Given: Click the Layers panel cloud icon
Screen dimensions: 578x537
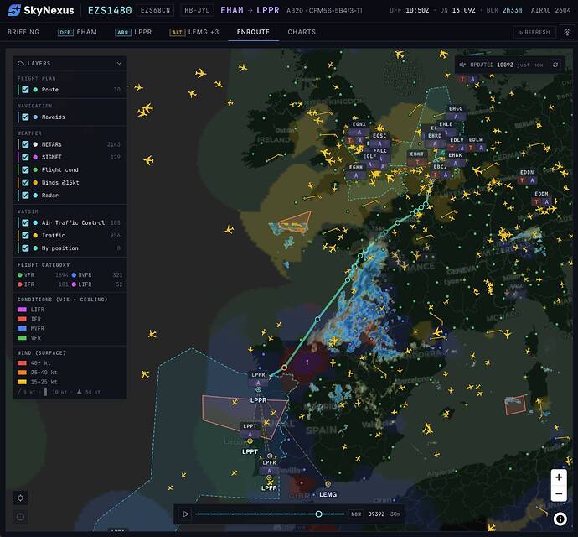Looking at the screenshot, I should [21, 64].
